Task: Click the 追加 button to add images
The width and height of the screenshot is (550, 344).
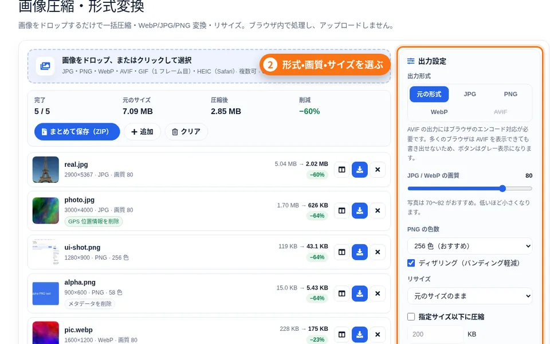Action: tap(143, 132)
